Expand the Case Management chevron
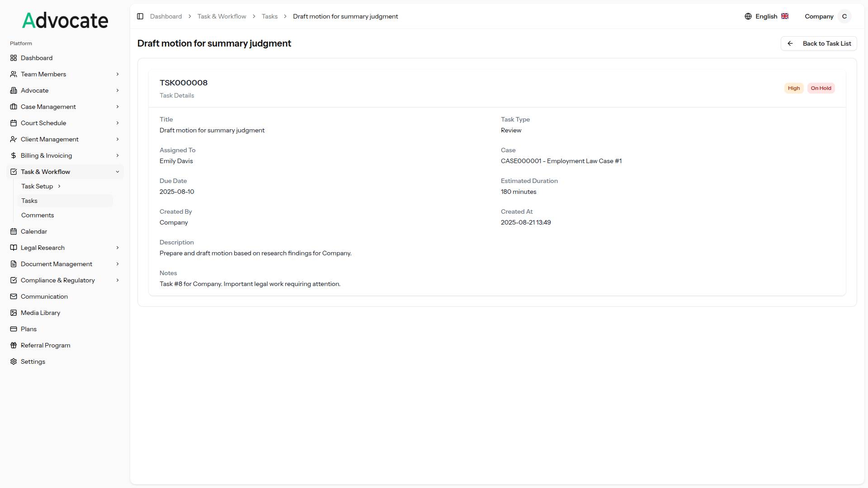 (118, 107)
